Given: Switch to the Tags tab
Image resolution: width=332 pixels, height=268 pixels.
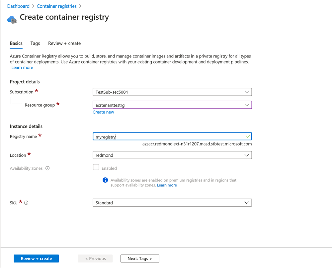Looking at the screenshot, I should (35, 43).
